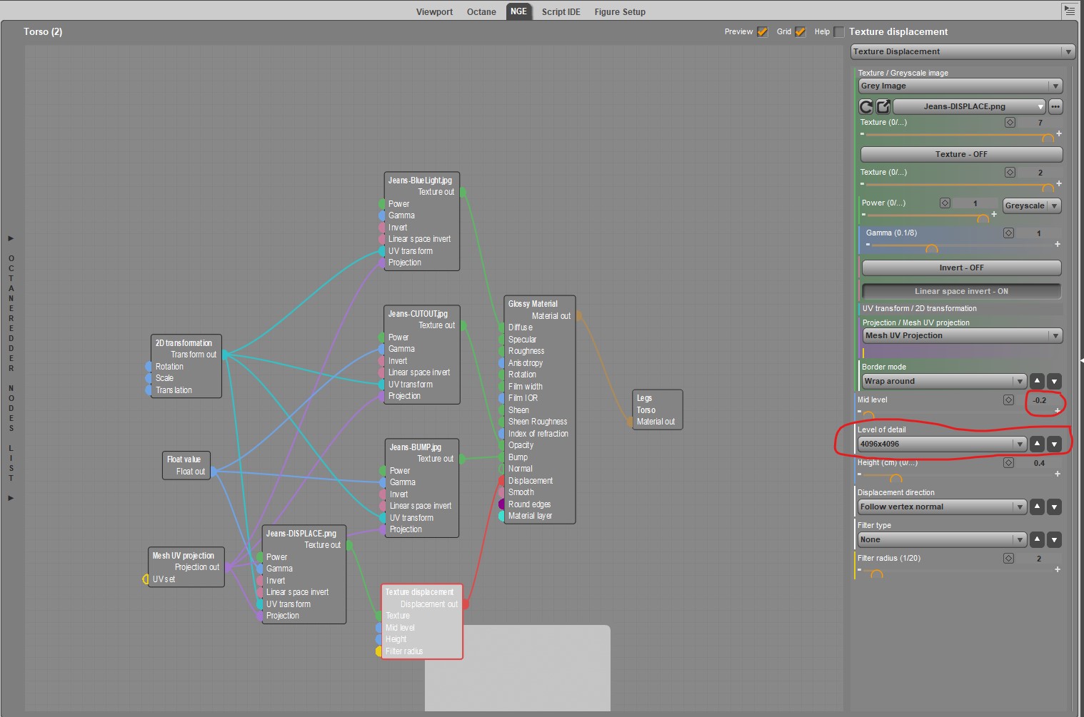This screenshot has height=717, width=1084.
Task: Enable the Help checkbox
Action: tap(838, 31)
